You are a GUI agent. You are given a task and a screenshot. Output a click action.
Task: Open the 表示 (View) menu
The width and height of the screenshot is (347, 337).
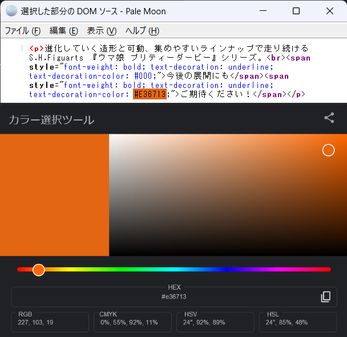click(x=102, y=31)
